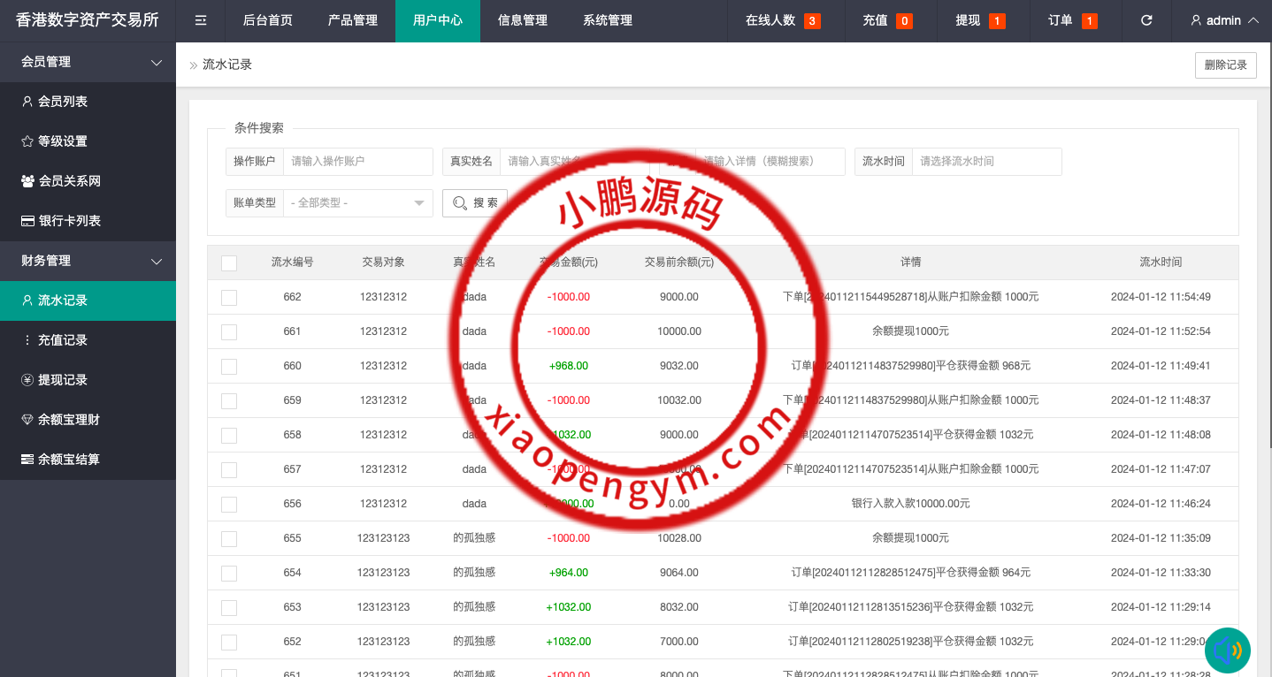Screen dimensions: 1272x677
Task: Check the checkbox for record 655
Action: [229, 539]
